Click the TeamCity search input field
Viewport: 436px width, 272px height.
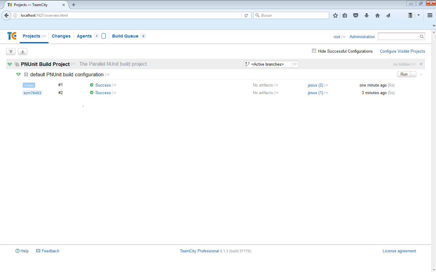399,37
